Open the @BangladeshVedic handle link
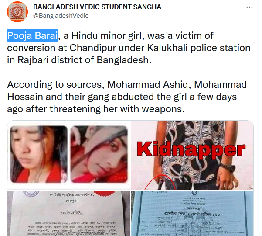The image size is (262, 236). point(61,16)
